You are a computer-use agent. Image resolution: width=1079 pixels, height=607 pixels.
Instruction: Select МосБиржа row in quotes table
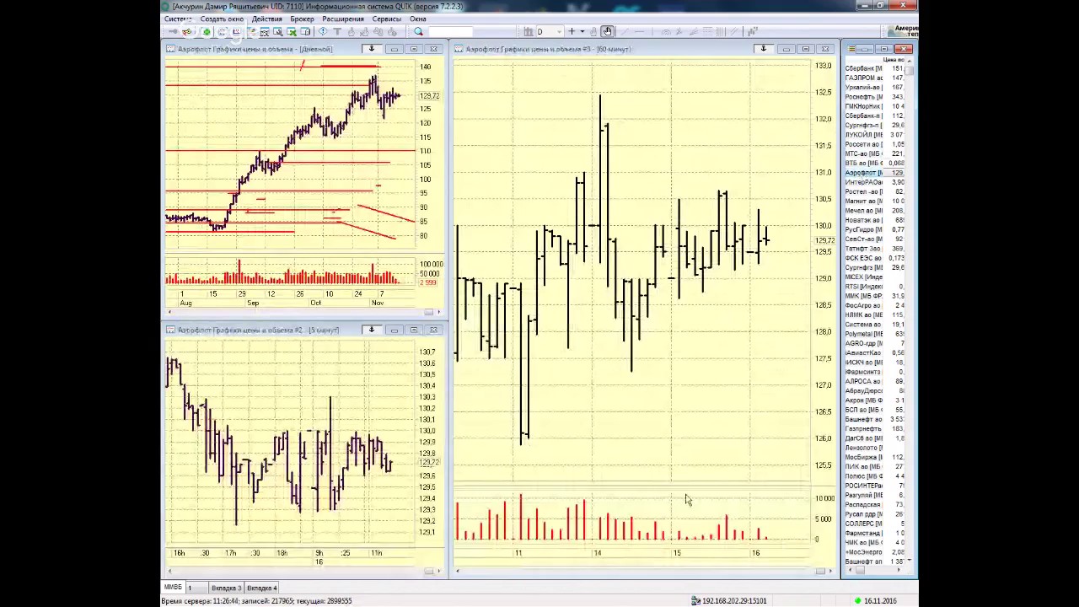(x=875, y=457)
